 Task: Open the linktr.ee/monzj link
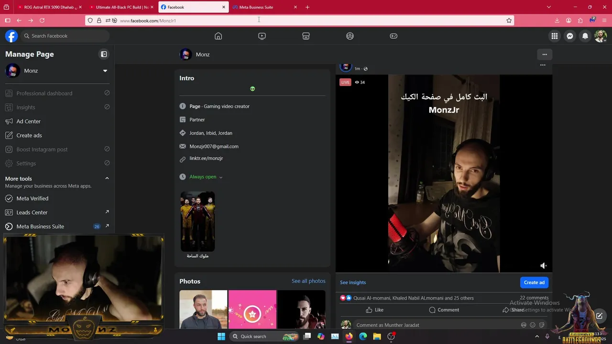tap(206, 158)
